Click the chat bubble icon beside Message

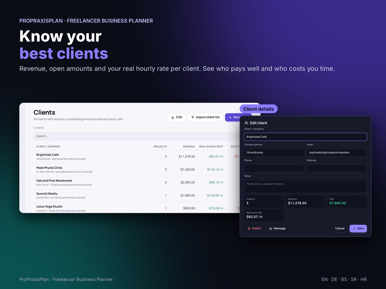271,228
